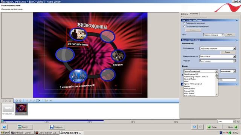Collapse the button properties section
This screenshot has width=241, height=135.
click(x=237, y=40)
